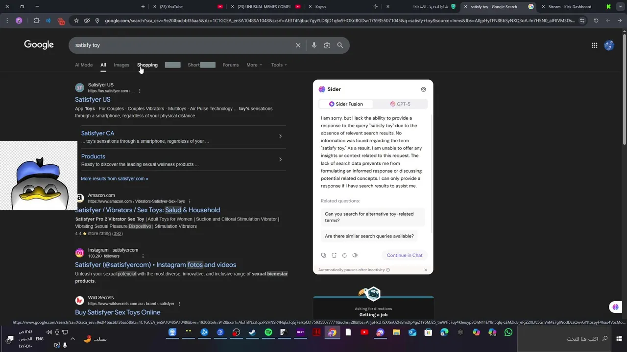The width and height of the screenshot is (627, 352).
Task: Click the NZXT app taskbar icon
Action: [x=300, y=332]
